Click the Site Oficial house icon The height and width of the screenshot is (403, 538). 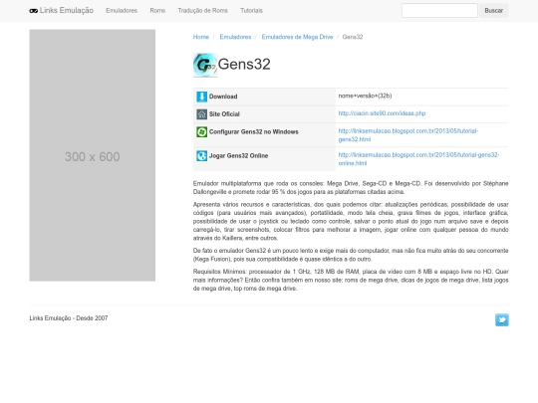(201, 114)
